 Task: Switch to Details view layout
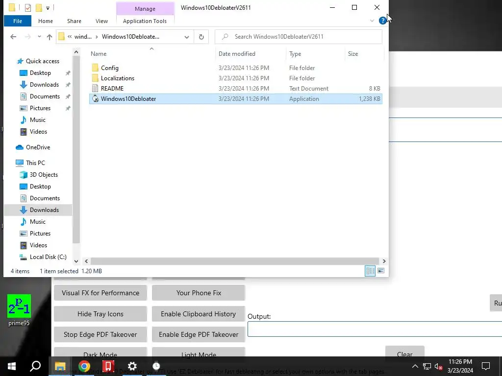click(370, 271)
